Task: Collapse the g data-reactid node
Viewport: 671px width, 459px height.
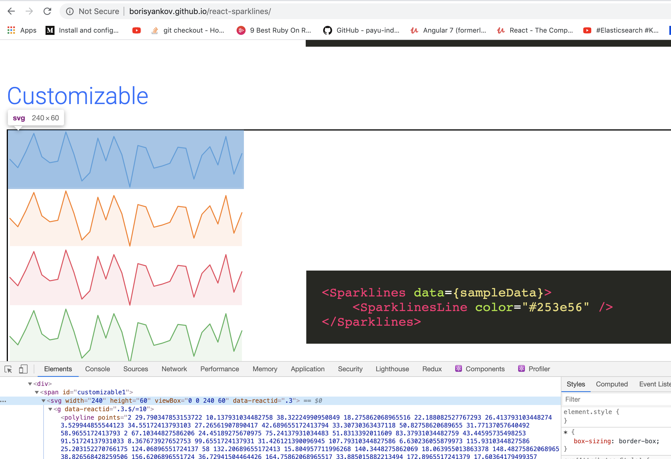Action: [50, 409]
